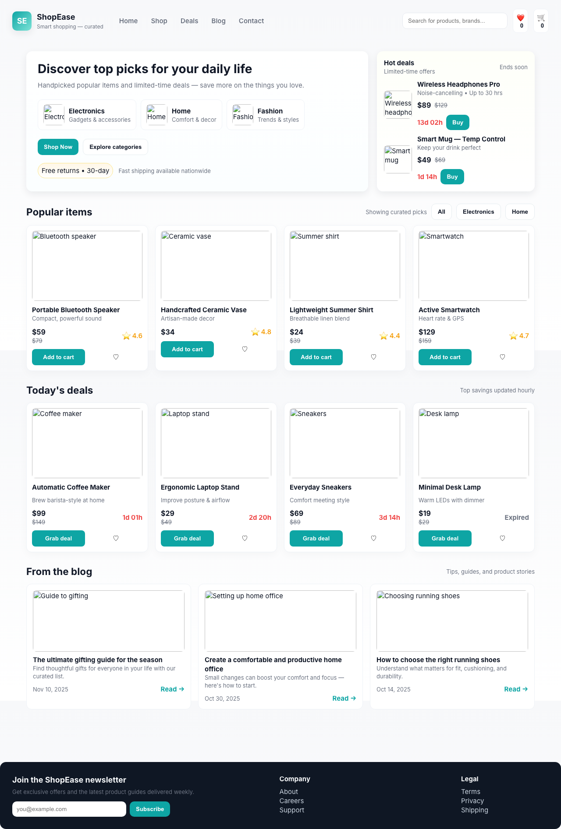This screenshot has height=829, width=561.
Task: Click the heart icon on the Ergonomic Laptop Stand
Action: (245, 538)
